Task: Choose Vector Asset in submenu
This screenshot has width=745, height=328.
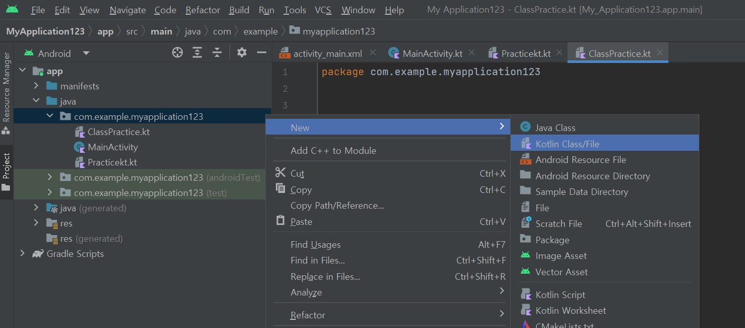Action: 605,272
